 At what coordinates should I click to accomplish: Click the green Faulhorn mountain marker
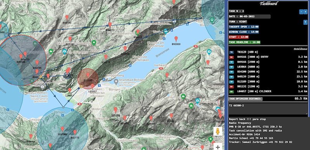click(x=183, y=96)
